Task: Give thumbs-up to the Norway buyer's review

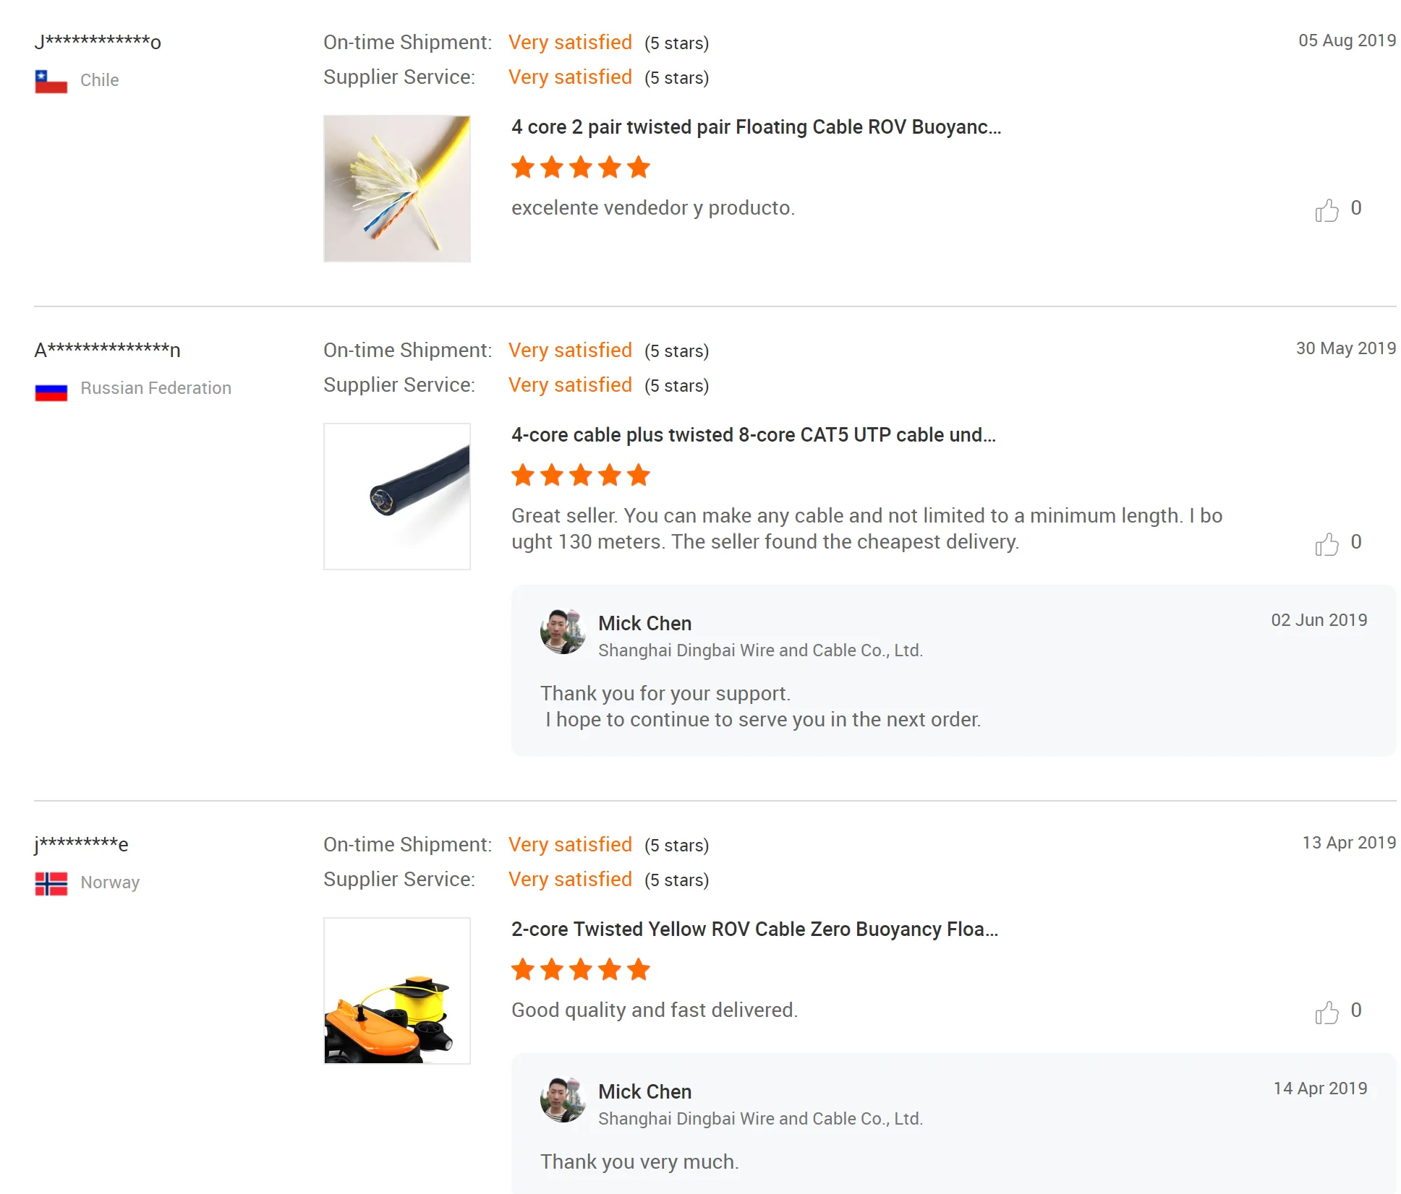Action: click(x=1327, y=1013)
